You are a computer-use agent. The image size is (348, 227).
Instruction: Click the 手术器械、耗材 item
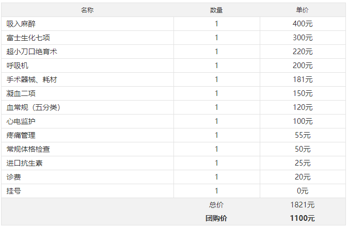click(31, 79)
